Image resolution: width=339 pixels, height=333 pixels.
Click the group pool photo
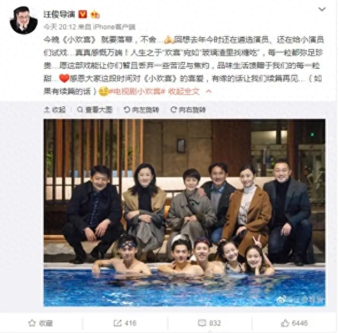pos(184,212)
